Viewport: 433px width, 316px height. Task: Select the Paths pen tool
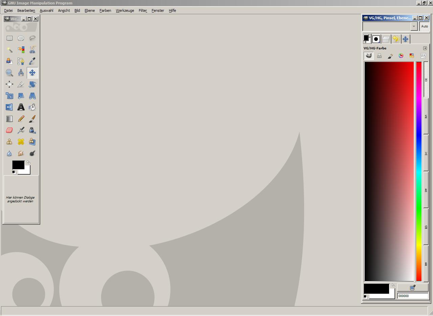21,61
